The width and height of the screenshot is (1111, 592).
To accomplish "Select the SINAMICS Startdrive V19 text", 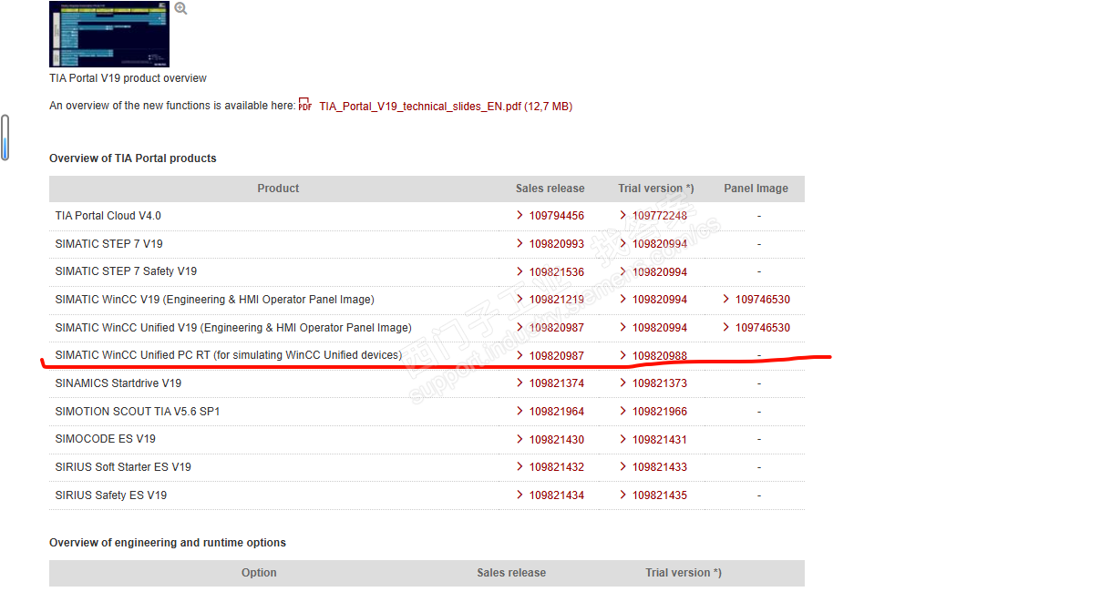I will point(118,383).
